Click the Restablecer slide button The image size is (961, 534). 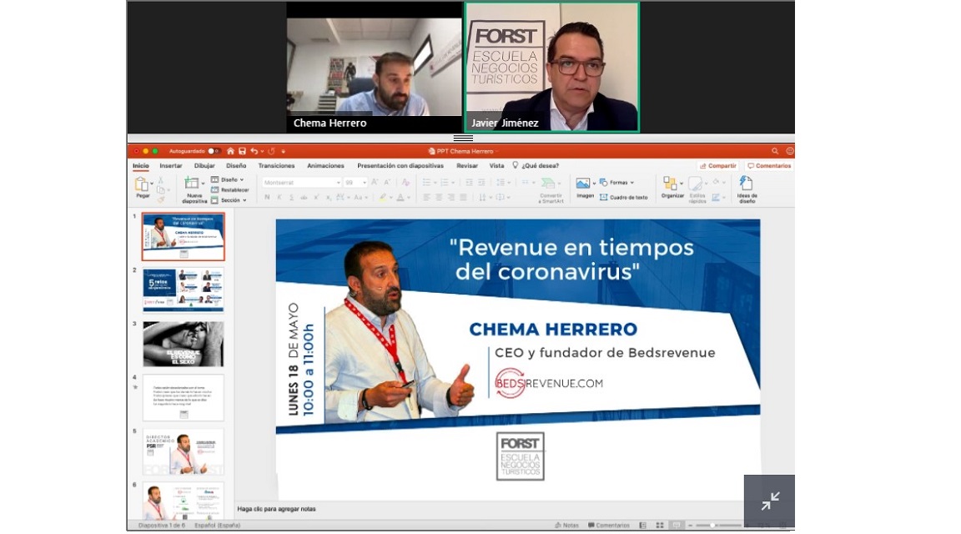tap(230, 190)
